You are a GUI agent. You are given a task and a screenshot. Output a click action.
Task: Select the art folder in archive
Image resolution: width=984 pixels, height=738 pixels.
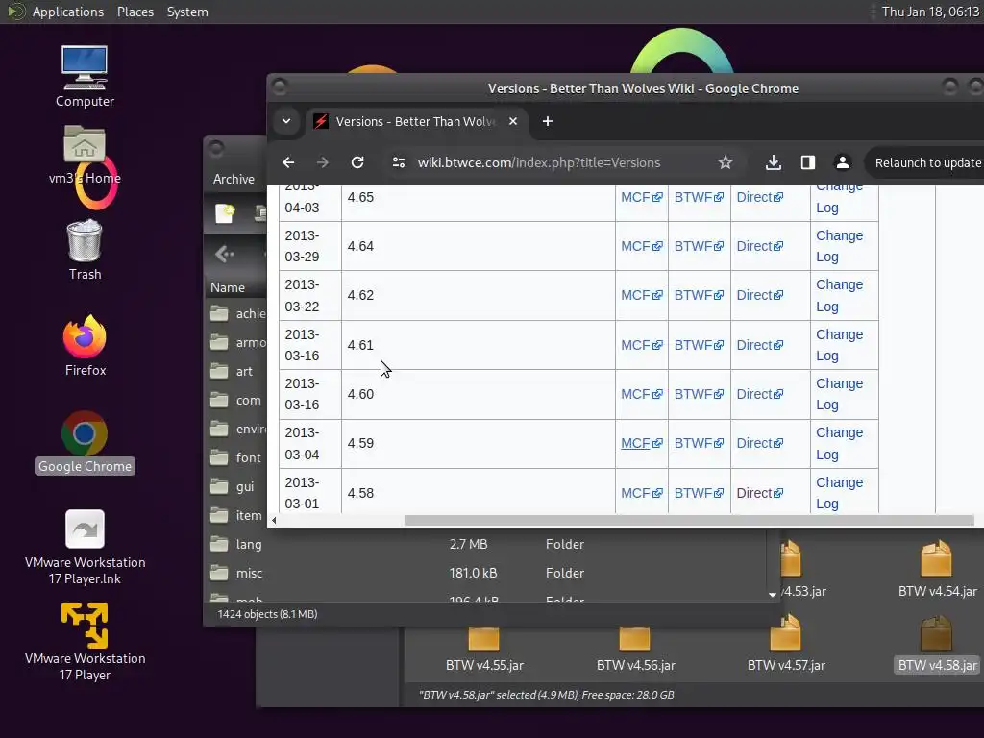point(232,371)
